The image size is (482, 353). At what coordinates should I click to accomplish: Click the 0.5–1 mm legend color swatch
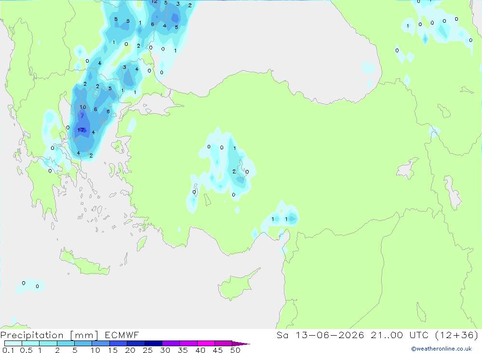point(30,343)
